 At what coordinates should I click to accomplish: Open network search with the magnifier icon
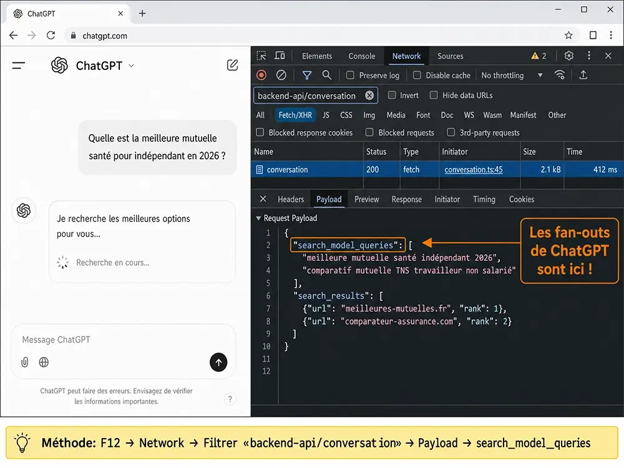coord(327,75)
